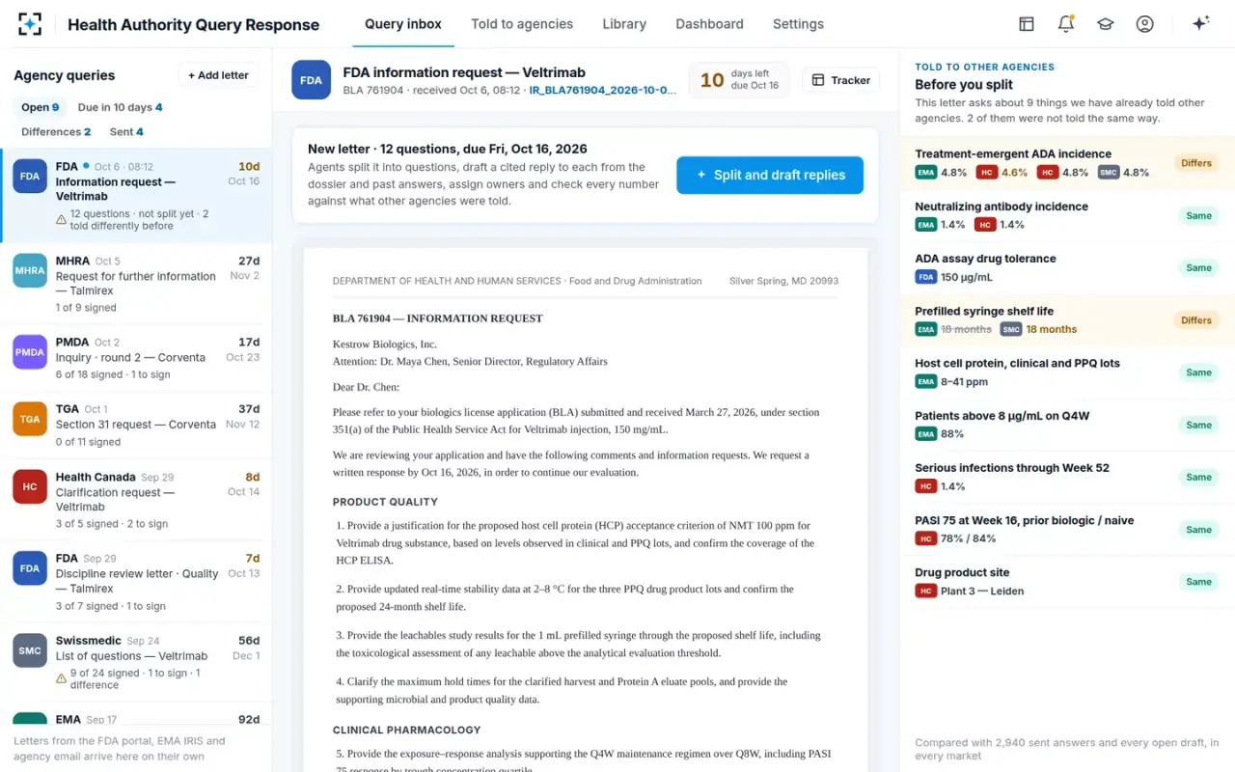The height and width of the screenshot is (772, 1235).
Task: Open TGA Section 31 request row
Action: pyautogui.click(x=136, y=426)
